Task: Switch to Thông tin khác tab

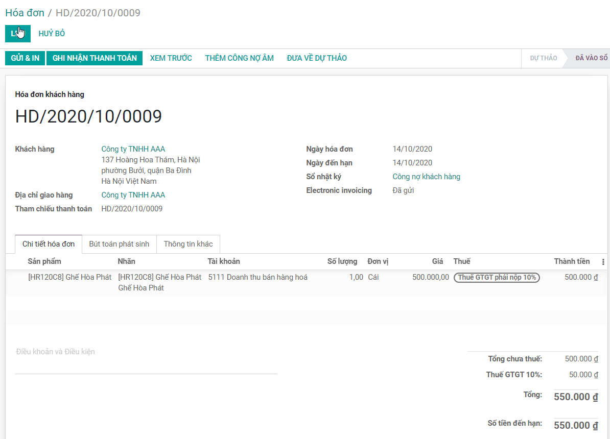Action: [188, 244]
